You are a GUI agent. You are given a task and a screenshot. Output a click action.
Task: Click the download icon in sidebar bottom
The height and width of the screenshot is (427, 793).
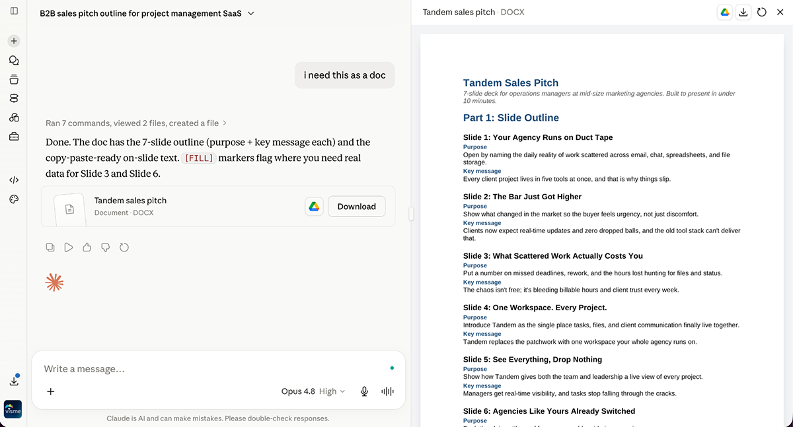point(14,381)
